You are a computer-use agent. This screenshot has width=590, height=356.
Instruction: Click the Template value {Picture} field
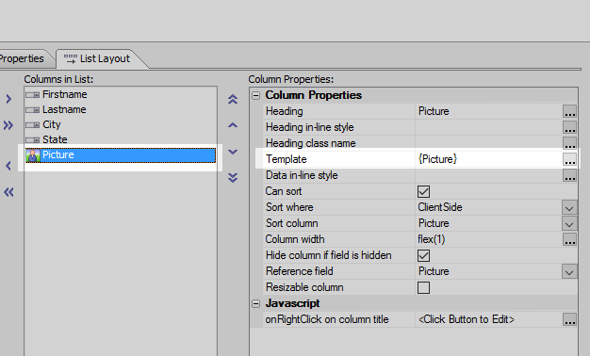(x=488, y=159)
